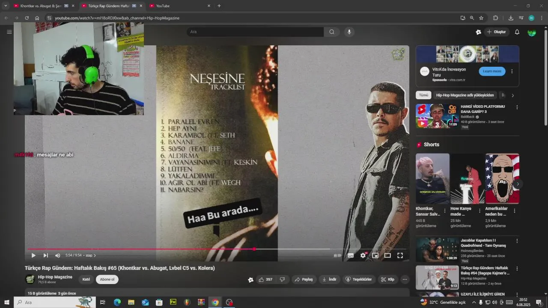
Task: Open the media controls icon in Chrome
Action: [x=521, y=18]
